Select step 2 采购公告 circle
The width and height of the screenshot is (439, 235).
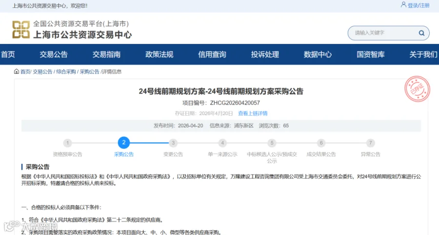coord(124,143)
